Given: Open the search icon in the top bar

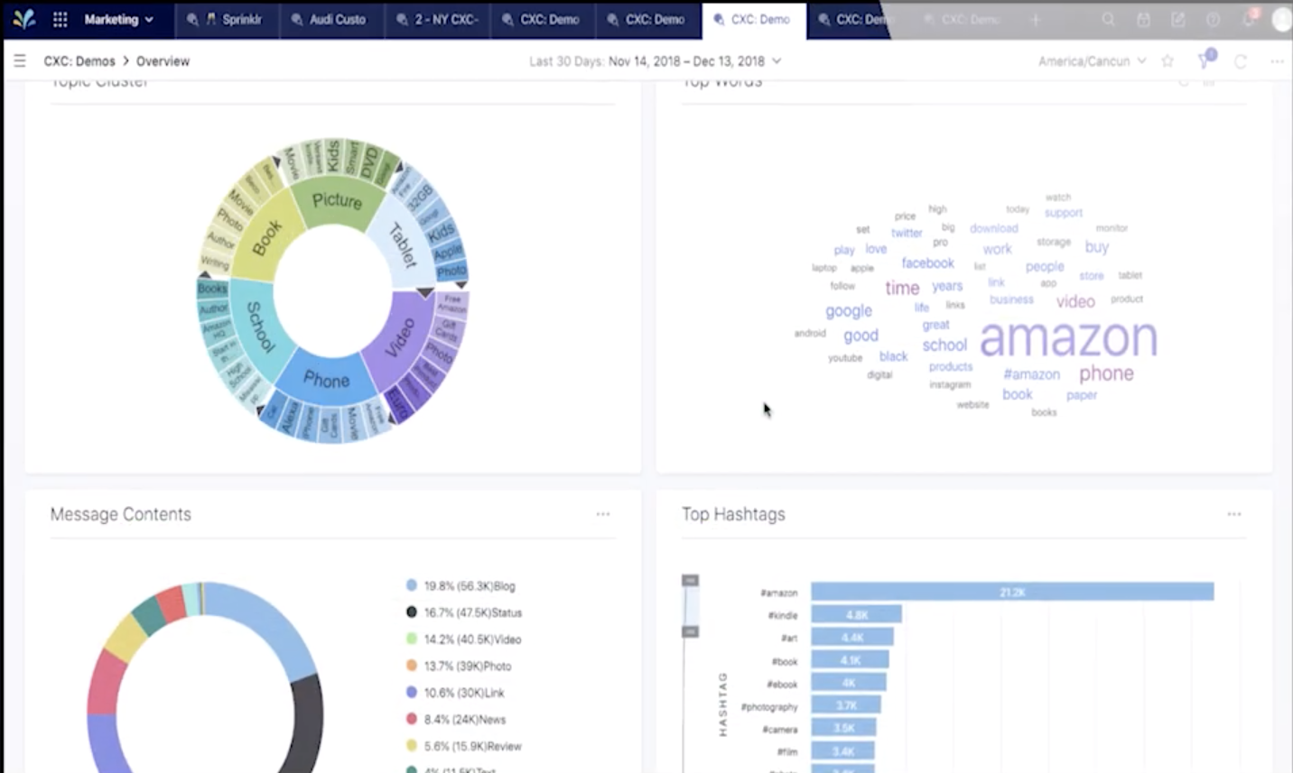Looking at the screenshot, I should [1107, 18].
